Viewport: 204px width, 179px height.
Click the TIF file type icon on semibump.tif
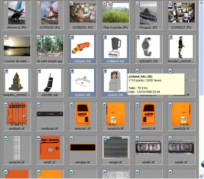pyautogui.click(x=39, y=105)
